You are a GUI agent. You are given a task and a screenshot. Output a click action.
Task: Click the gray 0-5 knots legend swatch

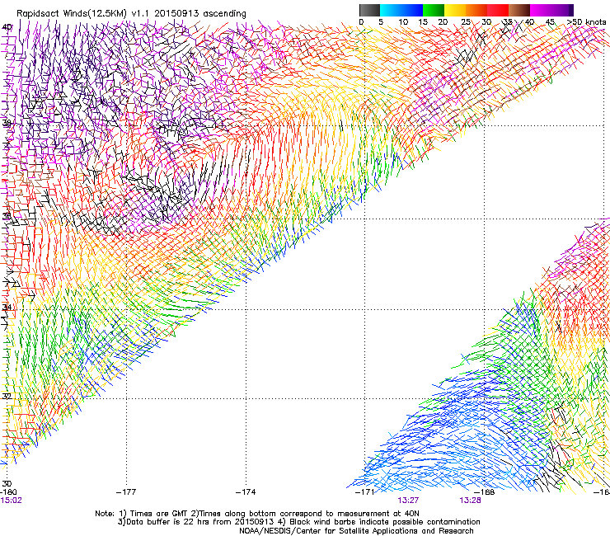coord(369,10)
